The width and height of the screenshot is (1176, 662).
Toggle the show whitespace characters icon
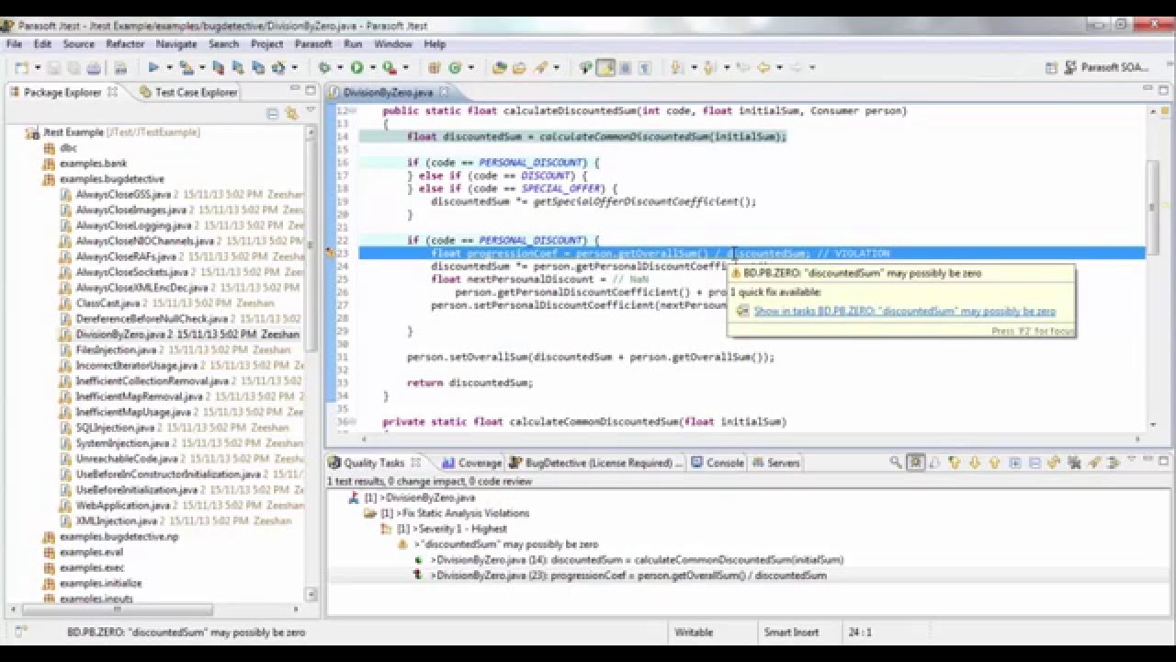[645, 67]
